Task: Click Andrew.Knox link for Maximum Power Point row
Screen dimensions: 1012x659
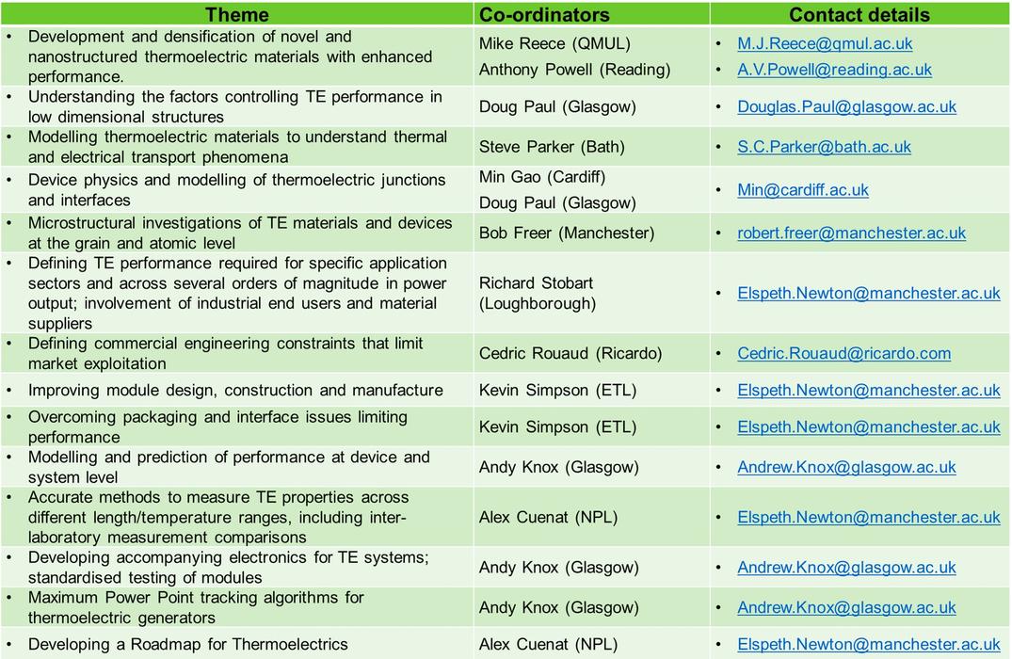Action: tap(846, 607)
